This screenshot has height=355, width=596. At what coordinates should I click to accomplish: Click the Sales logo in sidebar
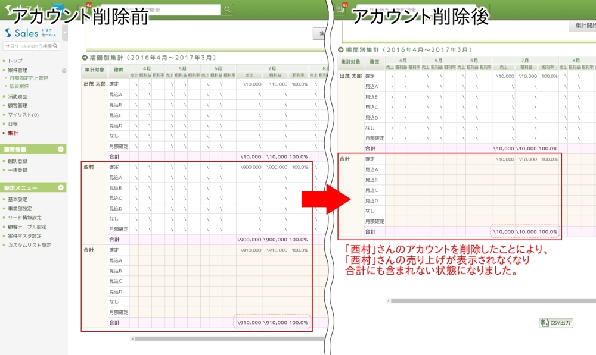pos(30,34)
